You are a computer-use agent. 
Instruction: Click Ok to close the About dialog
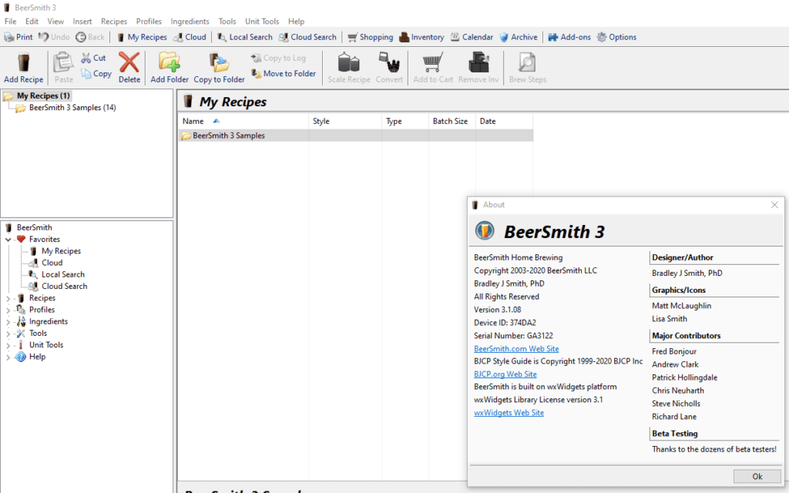pos(757,476)
